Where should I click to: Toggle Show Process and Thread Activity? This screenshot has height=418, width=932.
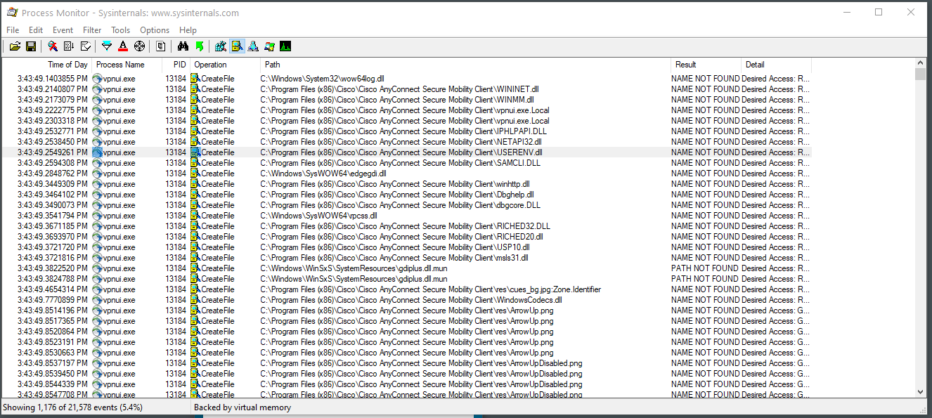269,46
